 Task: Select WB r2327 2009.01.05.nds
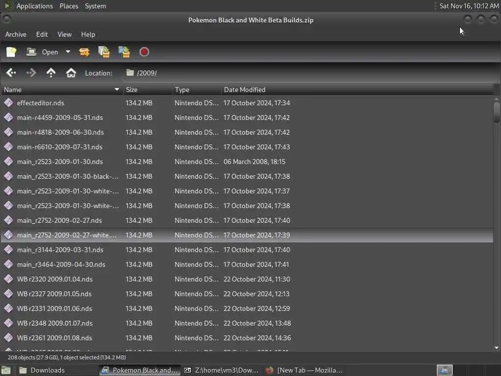pyautogui.click(x=247, y=294)
